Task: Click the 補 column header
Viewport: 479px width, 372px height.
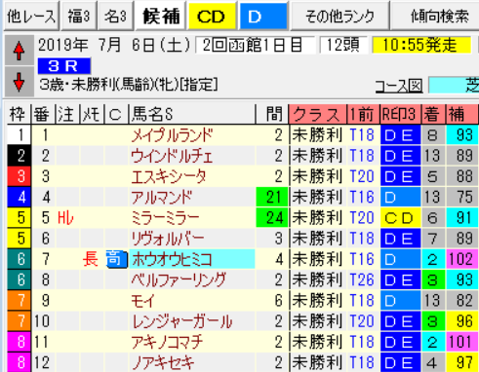Action: click(x=462, y=114)
